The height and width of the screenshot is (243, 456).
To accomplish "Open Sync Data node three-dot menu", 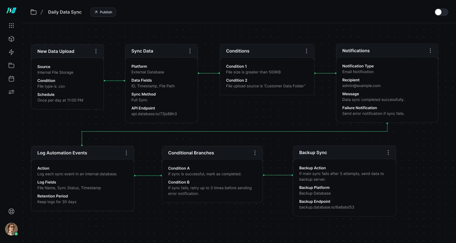I will pyautogui.click(x=190, y=51).
